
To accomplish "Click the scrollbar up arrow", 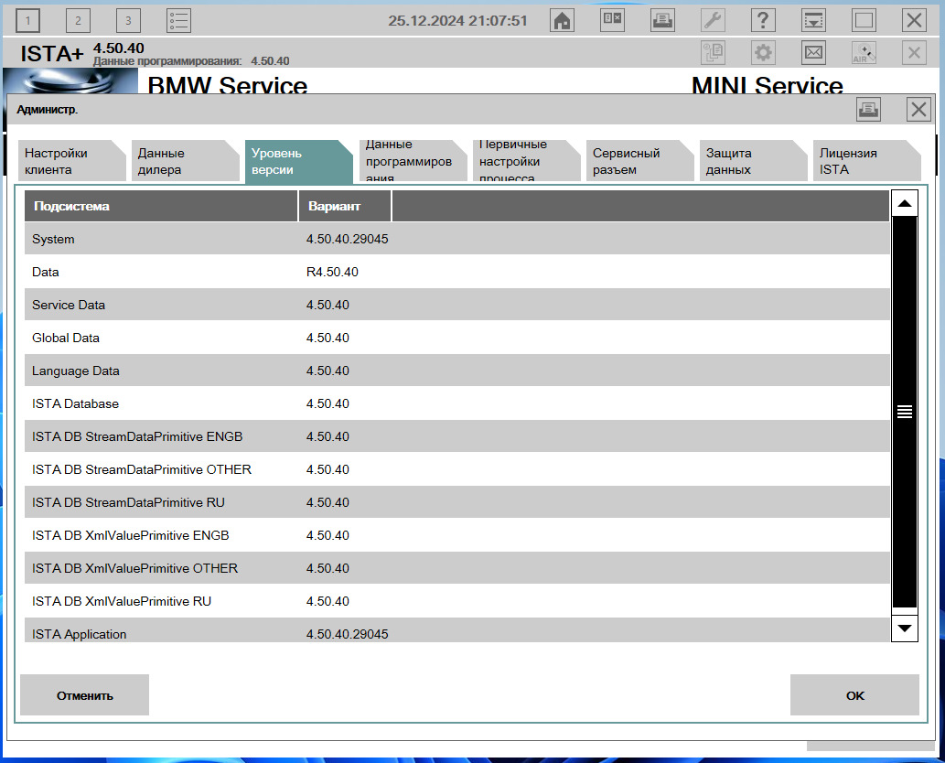I will [x=905, y=204].
